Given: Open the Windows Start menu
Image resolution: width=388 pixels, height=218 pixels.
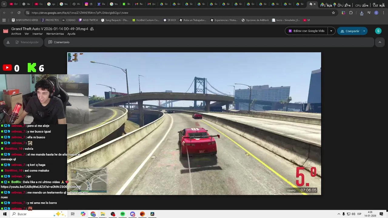Looking at the screenshot, I should pyautogui.click(x=5, y=214).
